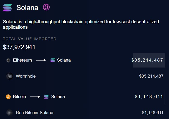This screenshot has height=119, width=169.
Task: Click the arrow between Bitcoin and Solana
Action: pyautogui.click(x=35, y=97)
